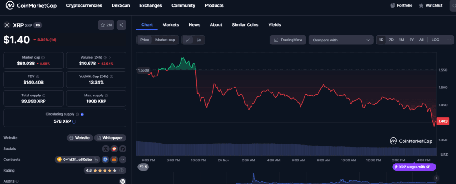
Task: Click the Audits info icon
Action: pyautogui.click(x=17, y=181)
